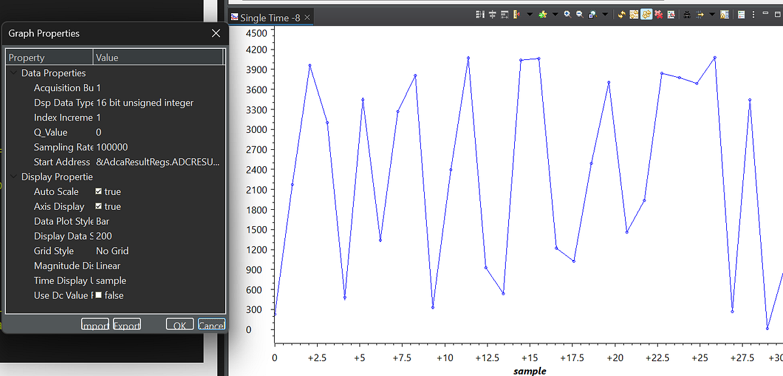Disable the highlighted Continuous Refresh icon

[646, 14]
